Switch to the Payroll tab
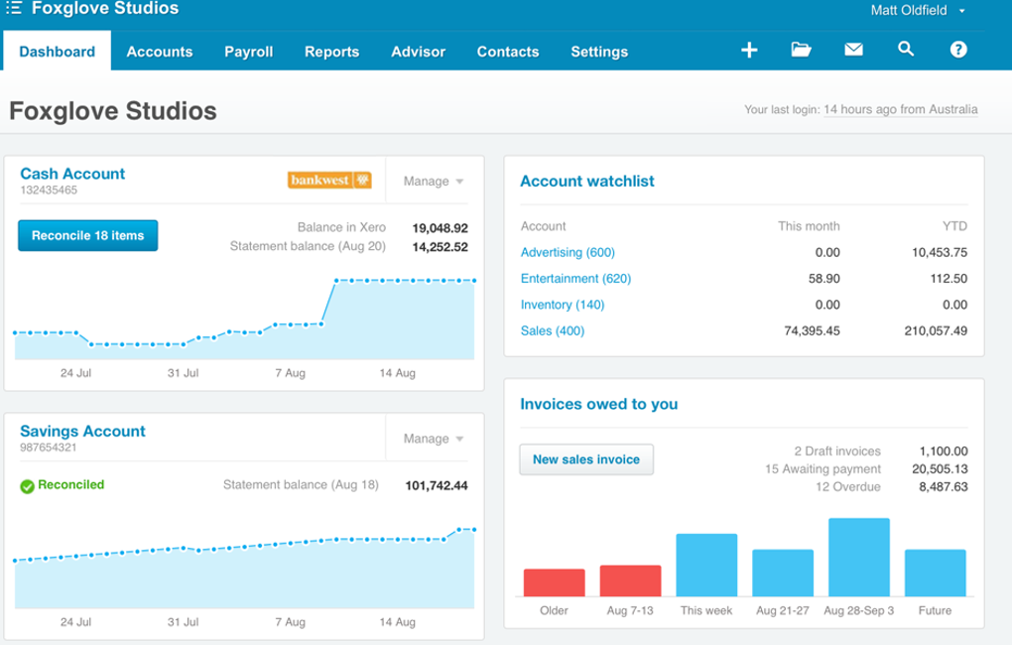The image size is (1012, 645). [248, 52]
